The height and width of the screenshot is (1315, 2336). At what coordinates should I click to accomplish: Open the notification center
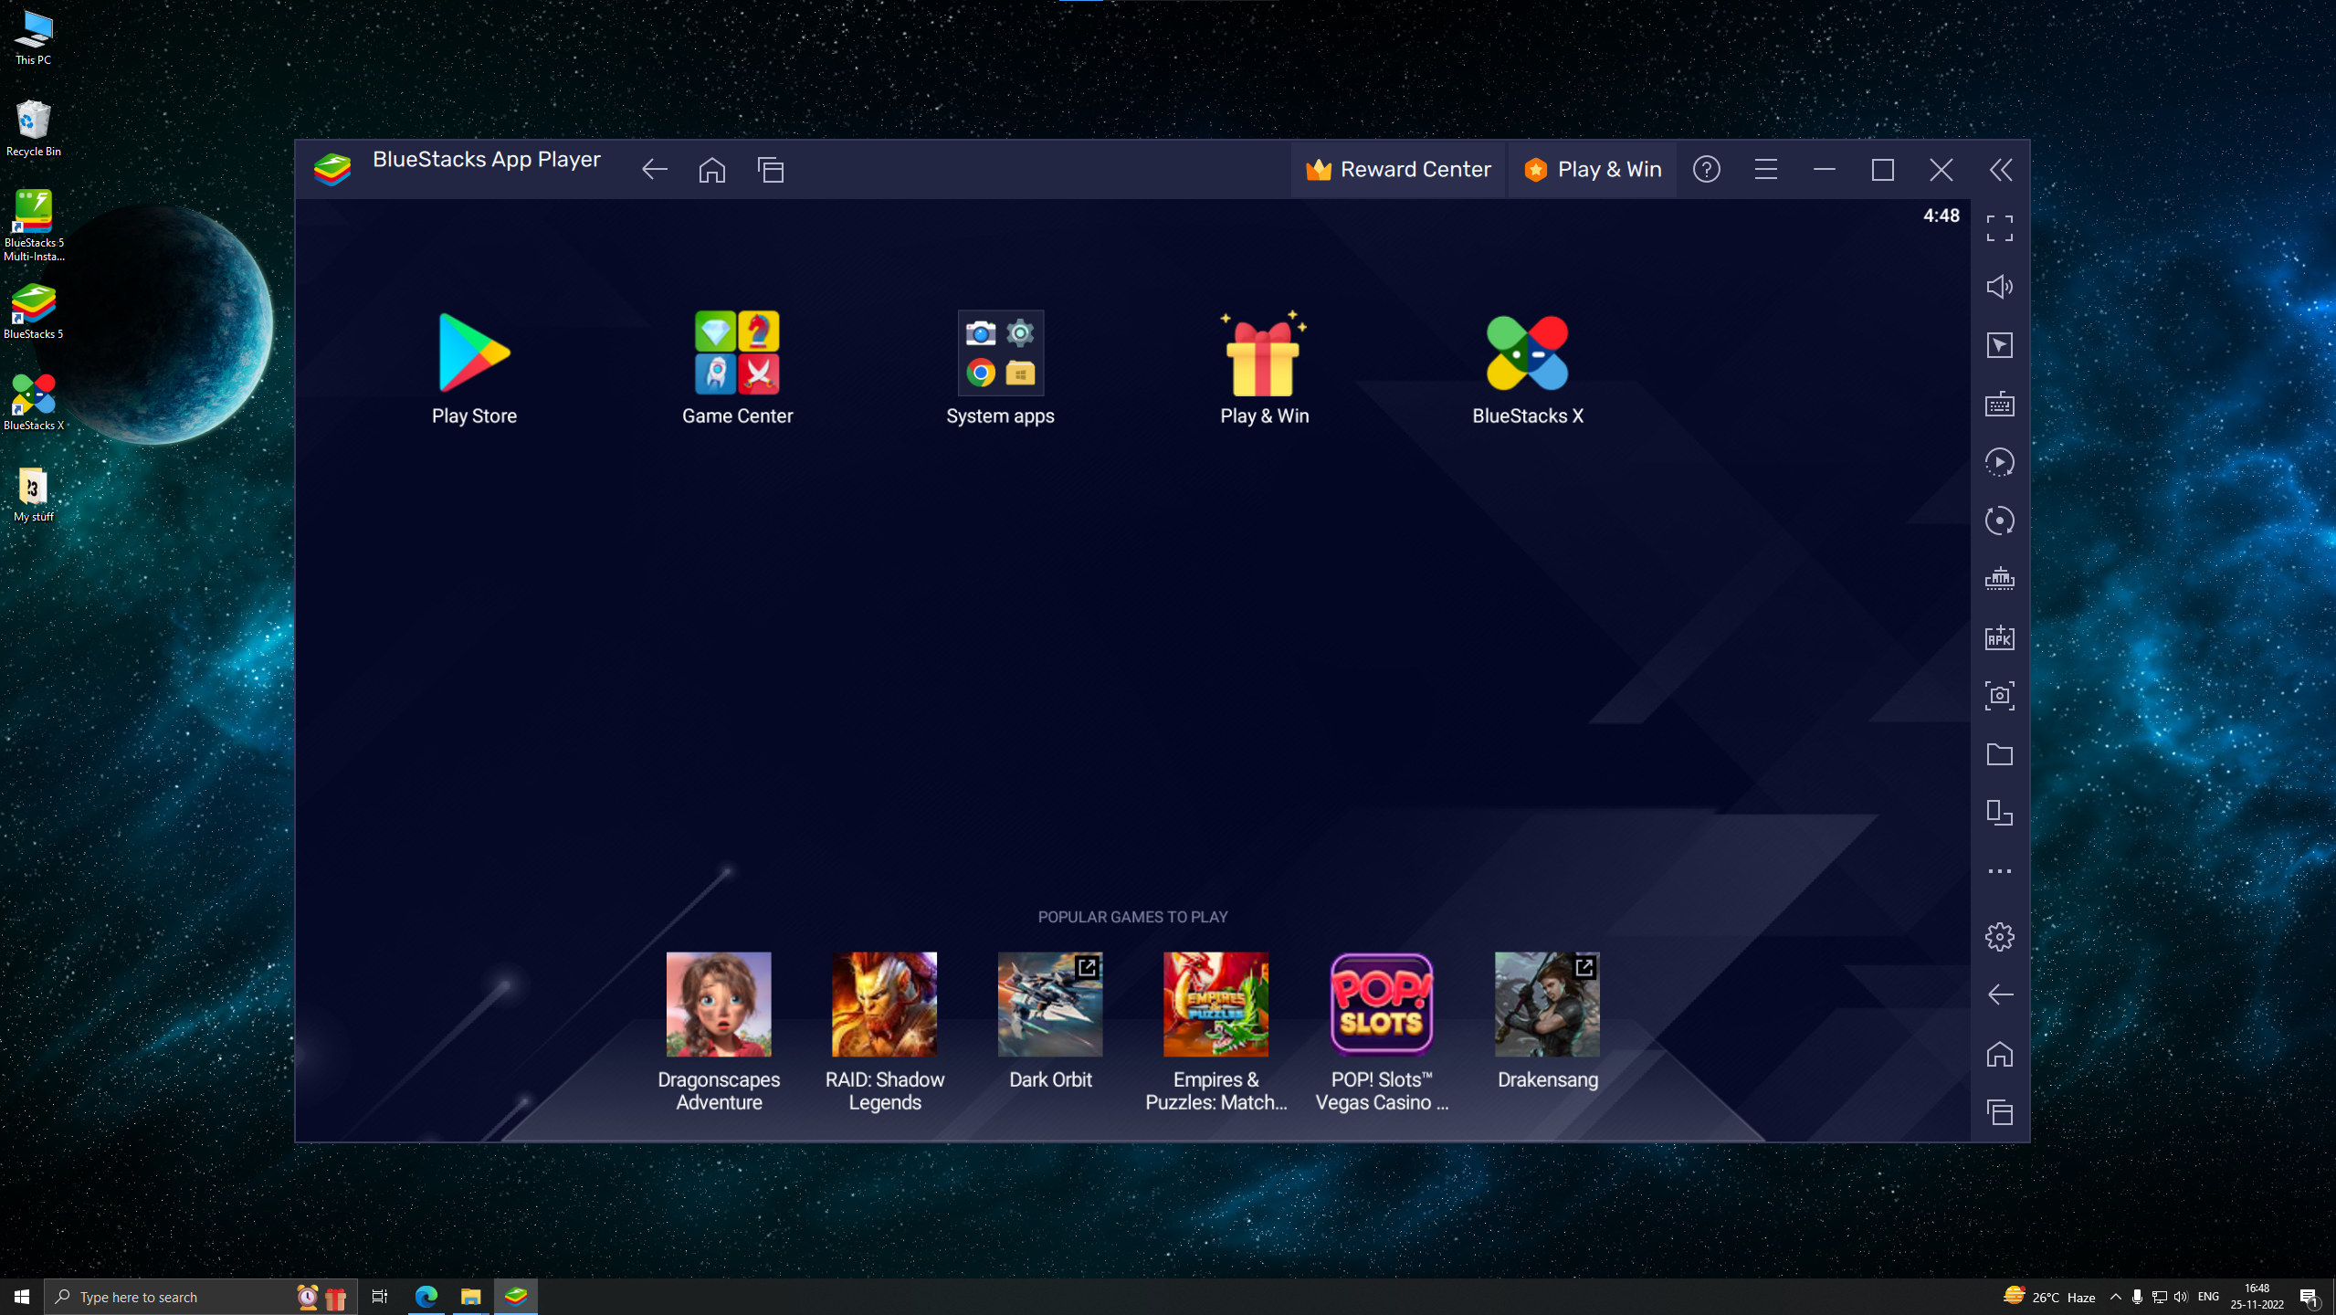point(2309,1297)
